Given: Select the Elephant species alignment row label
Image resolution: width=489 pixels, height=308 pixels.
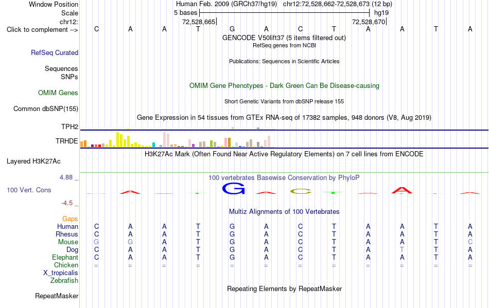Looking at the screenshot, I should click(65, 257).
